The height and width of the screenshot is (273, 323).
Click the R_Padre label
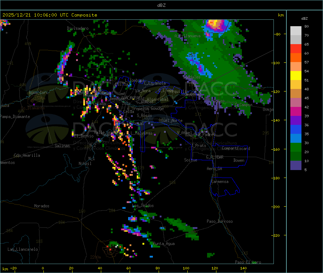point(206,135)
